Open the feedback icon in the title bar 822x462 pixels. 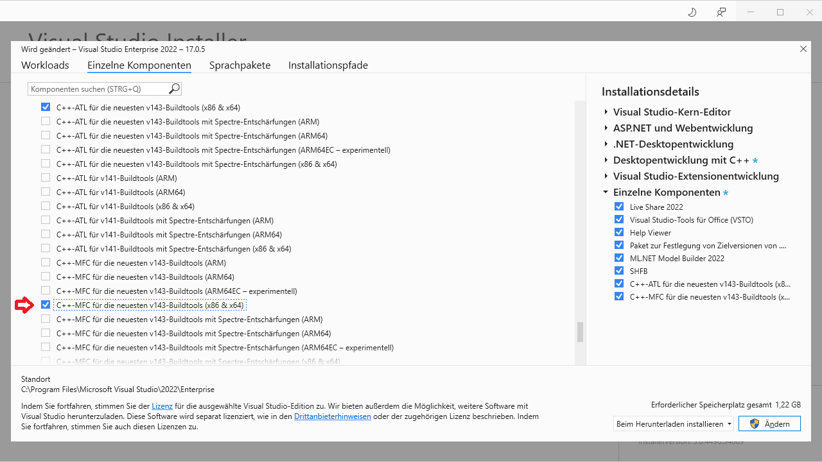tap(721, 11)
